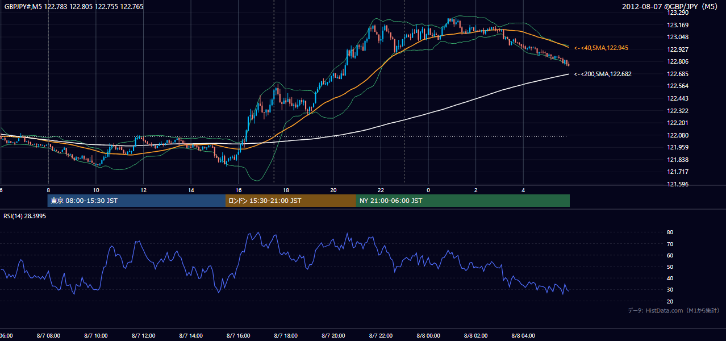726x341 pixels.
Task: Click price axis value 123.290
Action: (678, 13)
